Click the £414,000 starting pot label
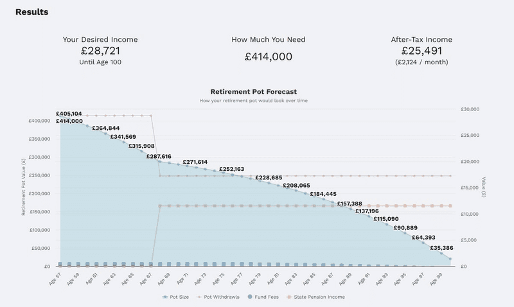Viewport: 514px width, 307px height. 69,121
